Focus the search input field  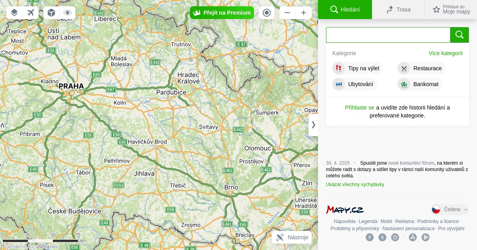[x=388, y=35]
